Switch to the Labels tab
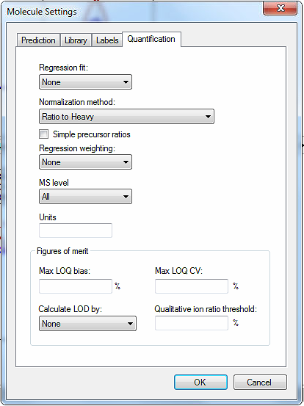This screenshot has height=406, width=304. tap(107, 40)
